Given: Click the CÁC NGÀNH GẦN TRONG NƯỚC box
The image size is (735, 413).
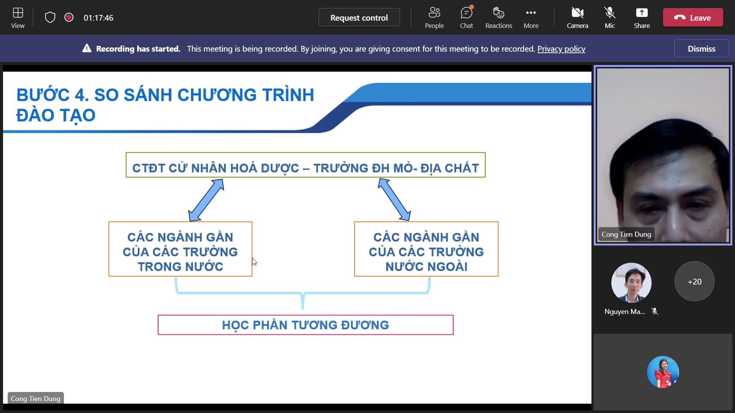Looking at the screenshot, I should (x=180, y=249).
